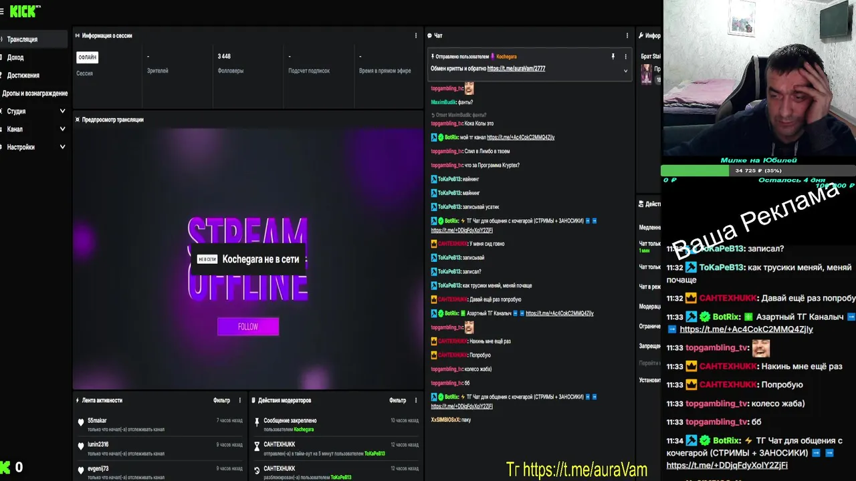Click overlay chat link t.me/+DDjqFdyXoIY2ZjFi
Viewport: 856px width, 481px height.
tap(727, 465)
